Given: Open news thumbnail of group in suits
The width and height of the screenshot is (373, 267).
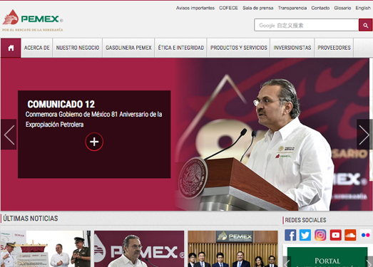Looking at the screenshot, I should tap(233, 248).
